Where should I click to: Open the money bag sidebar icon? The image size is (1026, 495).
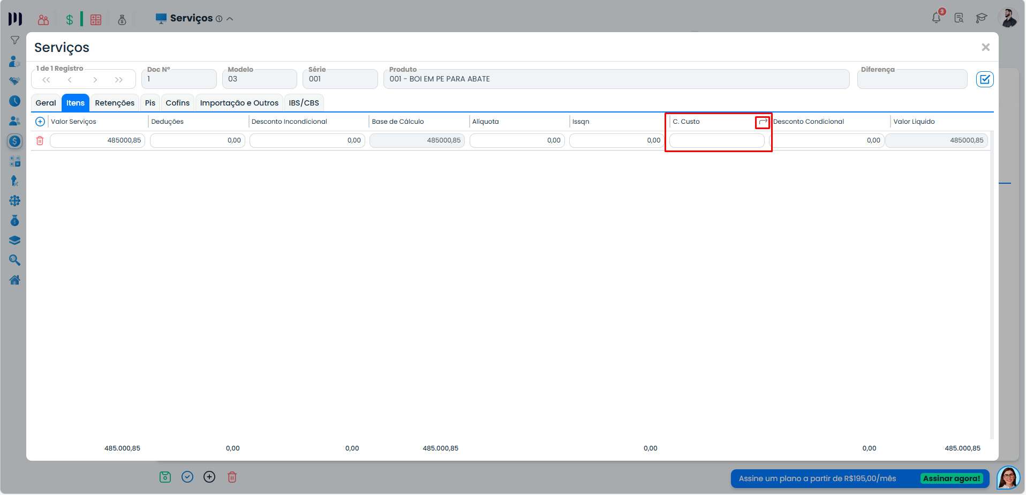click(15, 221)
